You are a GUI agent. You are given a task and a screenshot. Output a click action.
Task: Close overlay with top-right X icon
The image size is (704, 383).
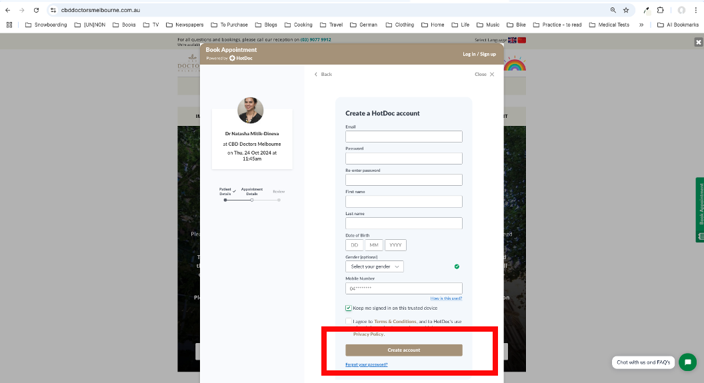pos(698,42)
